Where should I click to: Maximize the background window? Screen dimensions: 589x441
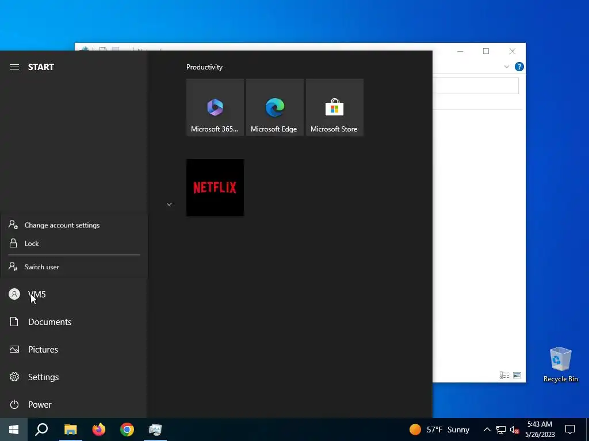(486, 51)
